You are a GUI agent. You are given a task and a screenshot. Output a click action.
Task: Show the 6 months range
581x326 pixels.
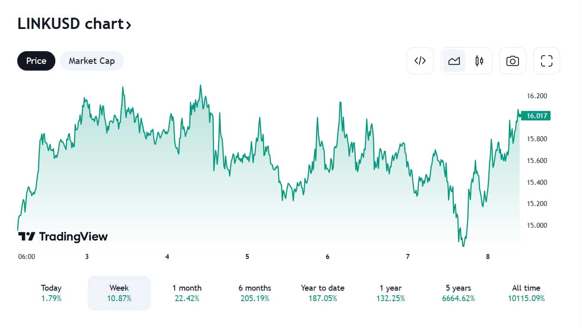tap(255, 293)
